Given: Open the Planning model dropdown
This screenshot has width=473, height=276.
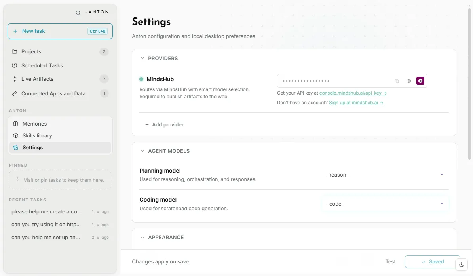Looking at the screenshot, I should tap(385, 175).
